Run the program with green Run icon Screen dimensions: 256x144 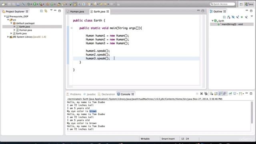coord(35,4)
